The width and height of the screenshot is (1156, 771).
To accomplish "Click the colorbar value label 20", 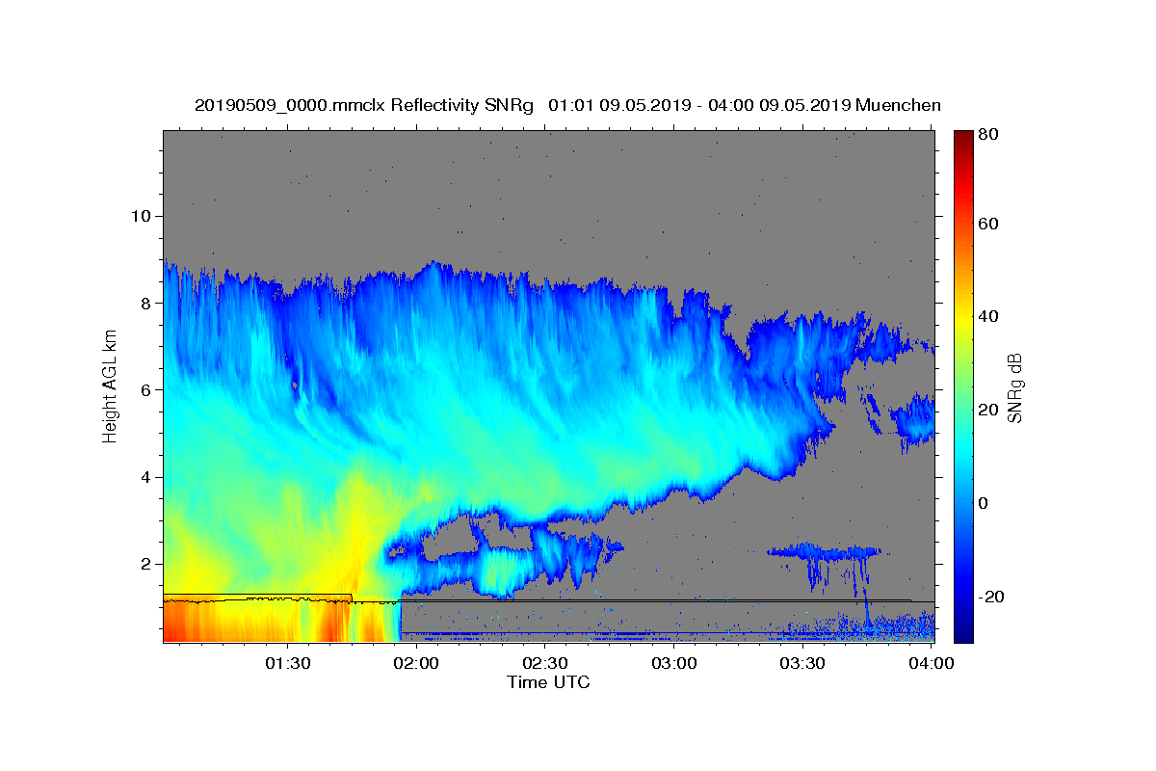I will pos(989,410).
